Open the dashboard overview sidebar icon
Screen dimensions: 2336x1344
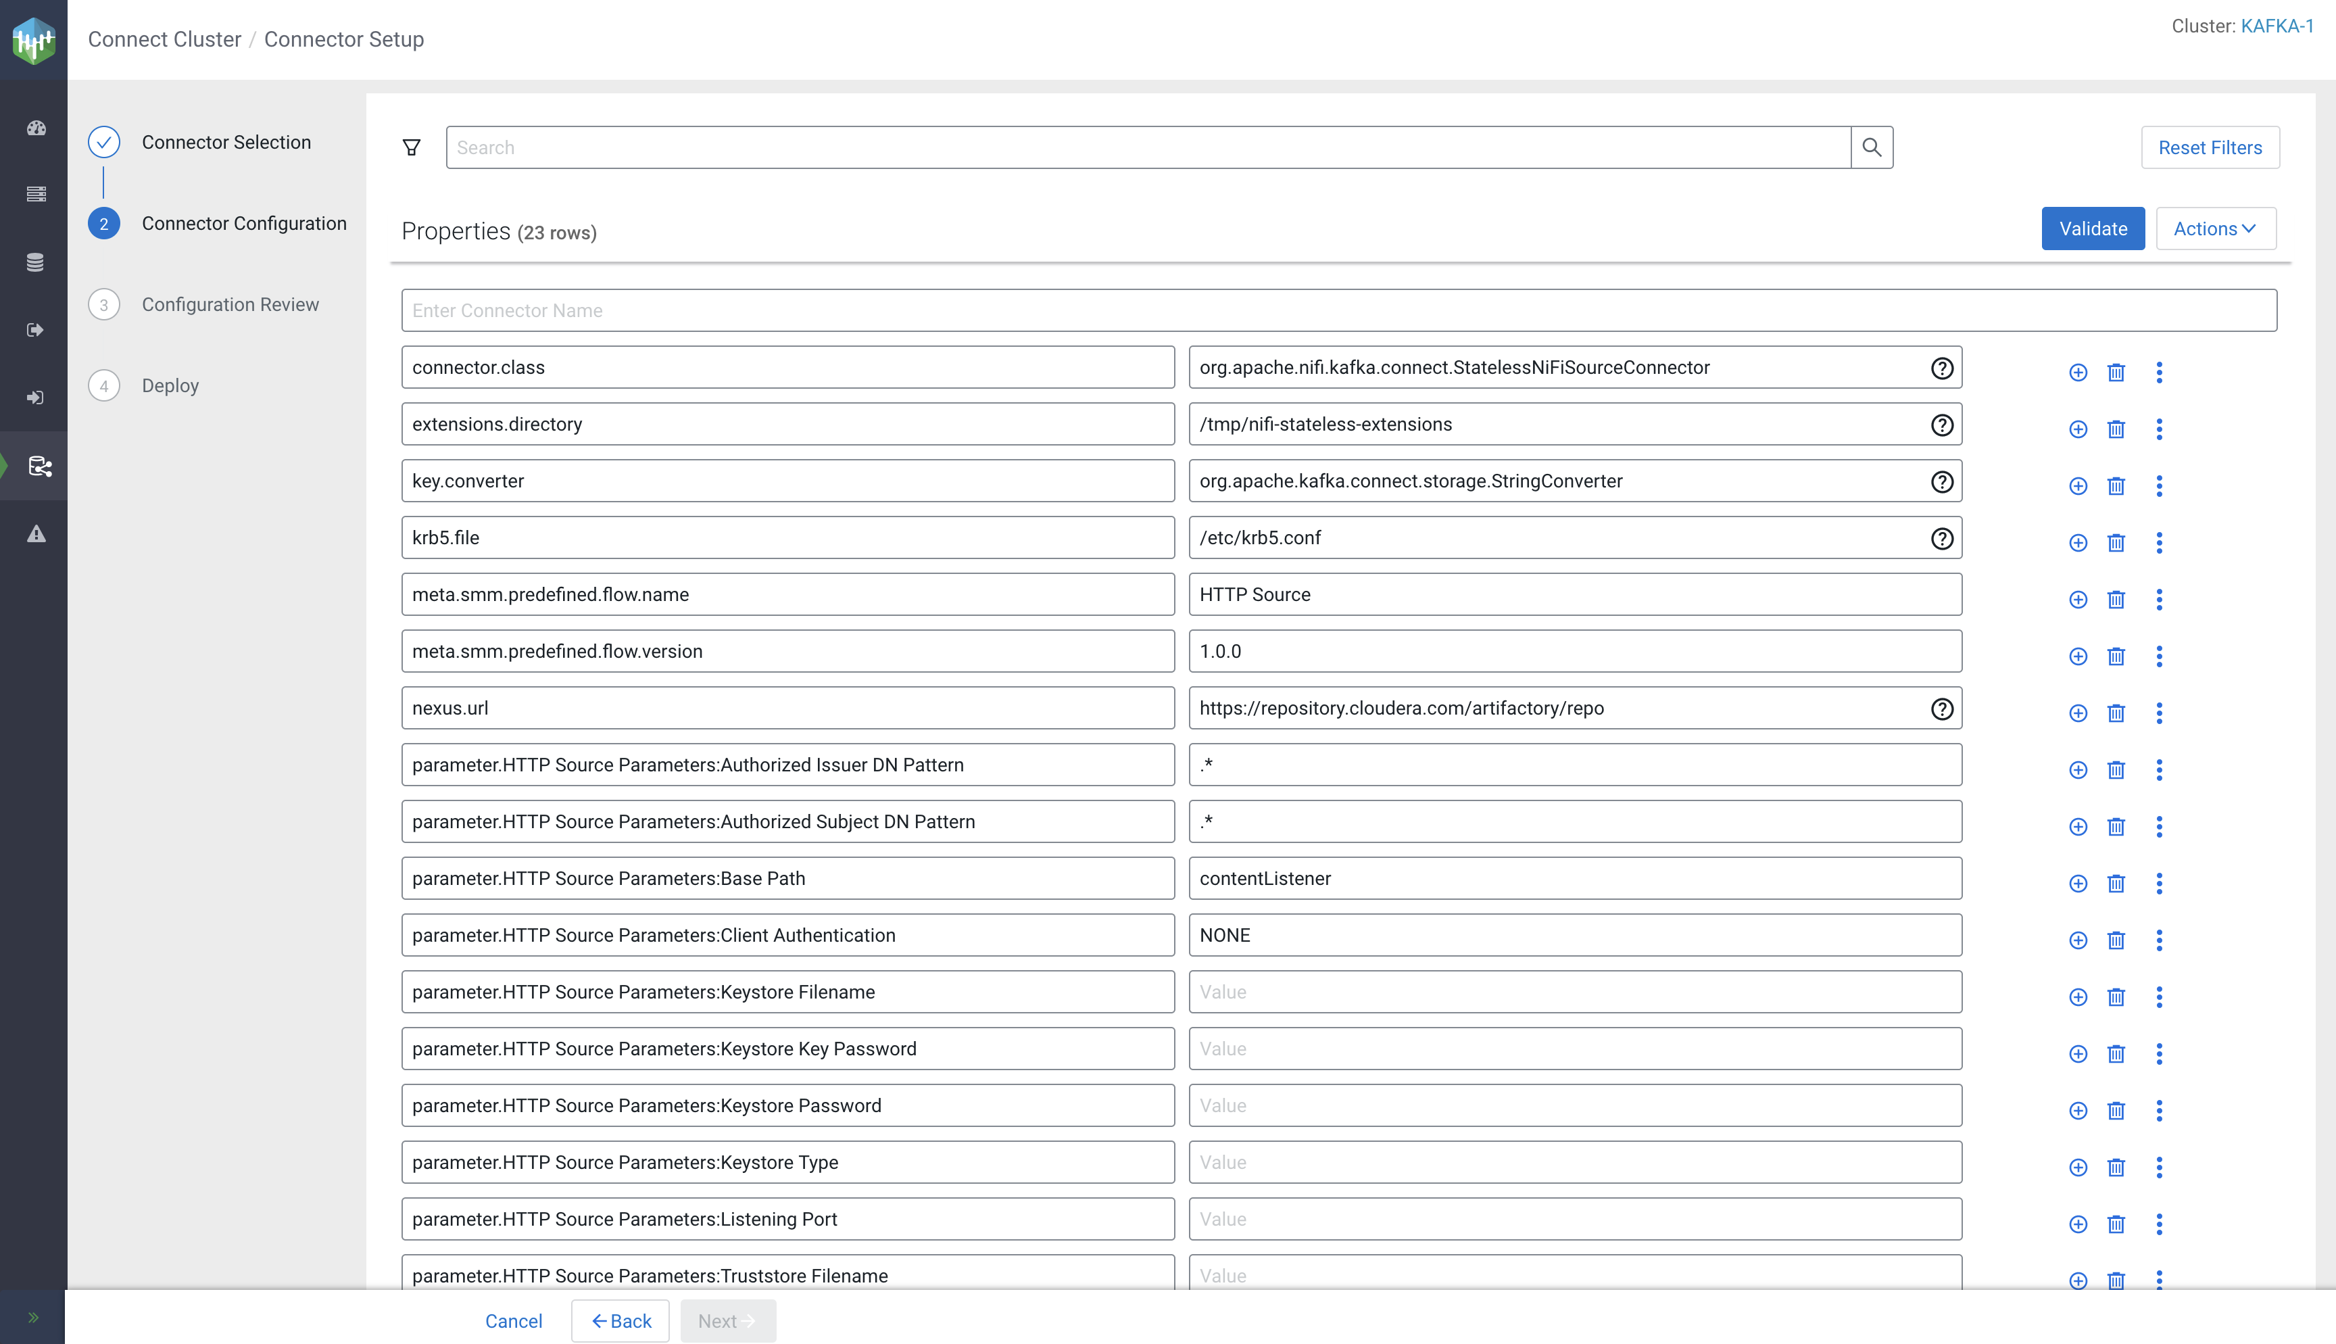tap(36, 128)
